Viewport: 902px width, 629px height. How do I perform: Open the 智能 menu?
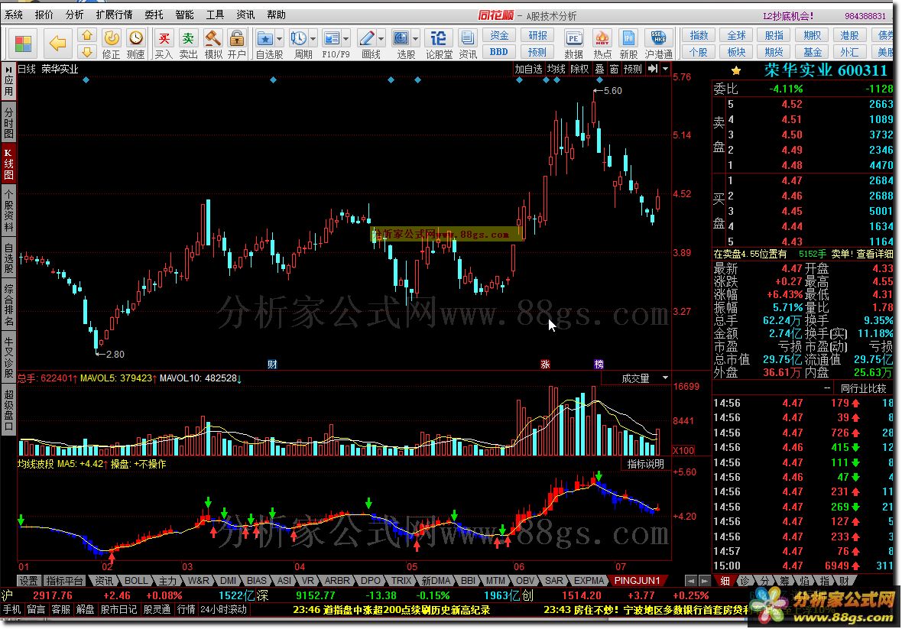pyautogui.click(x=184, y=15)
